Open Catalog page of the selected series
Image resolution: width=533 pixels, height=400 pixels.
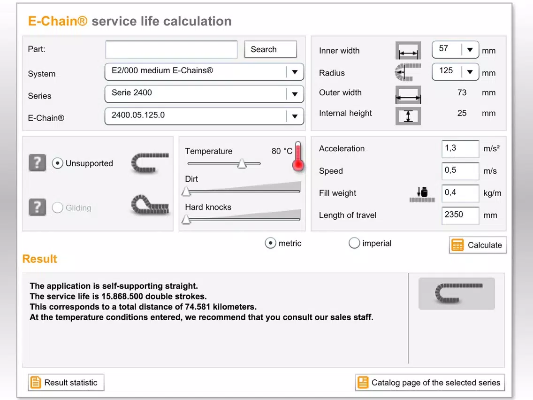(x=430, y=382)
